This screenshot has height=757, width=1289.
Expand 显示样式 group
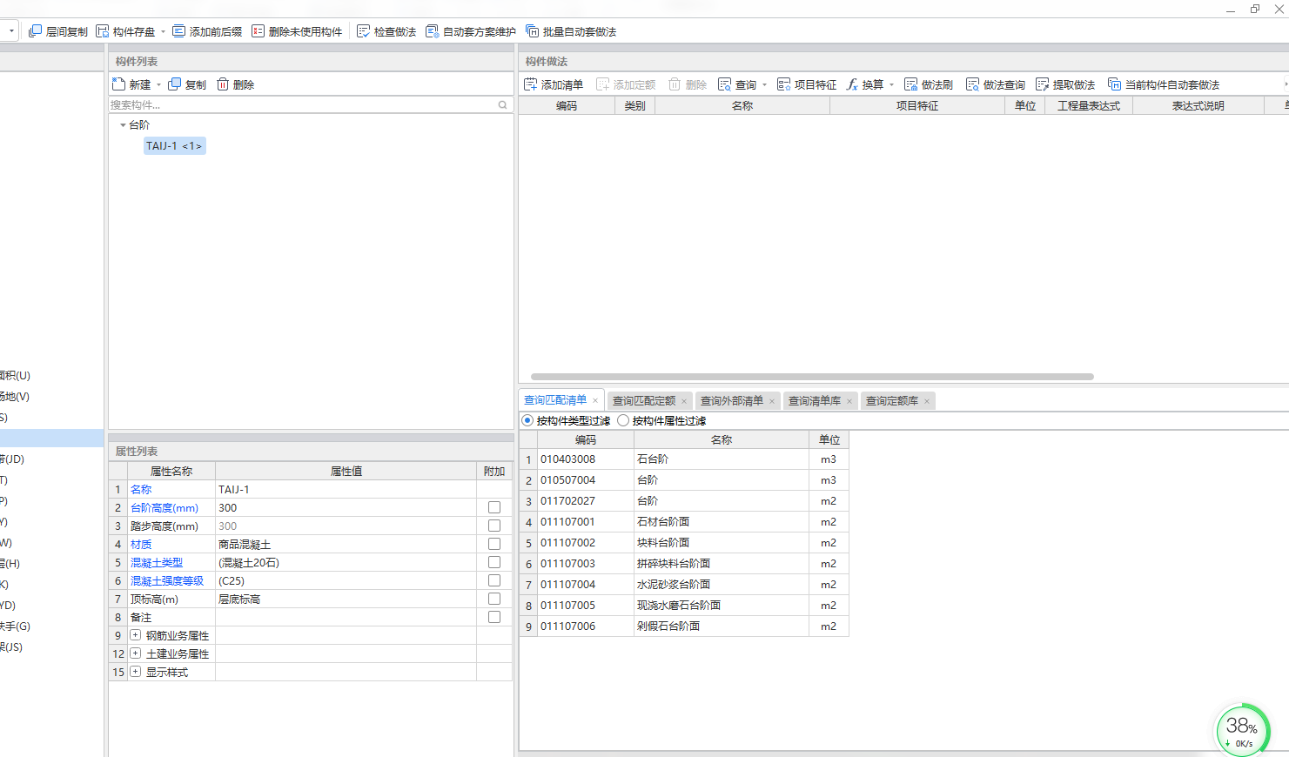click(x=136, y=672)
